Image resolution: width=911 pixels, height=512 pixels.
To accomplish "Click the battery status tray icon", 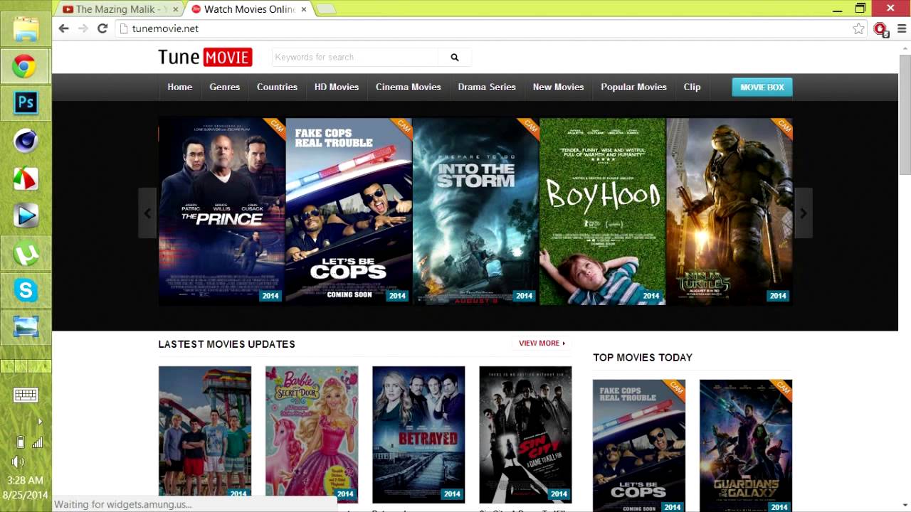I will tap(21, 442).
